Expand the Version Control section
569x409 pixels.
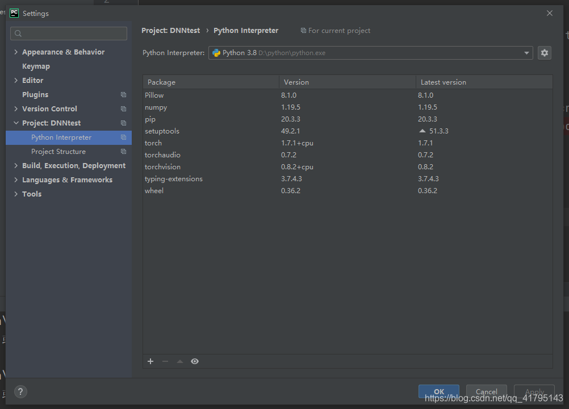(16, 108)
